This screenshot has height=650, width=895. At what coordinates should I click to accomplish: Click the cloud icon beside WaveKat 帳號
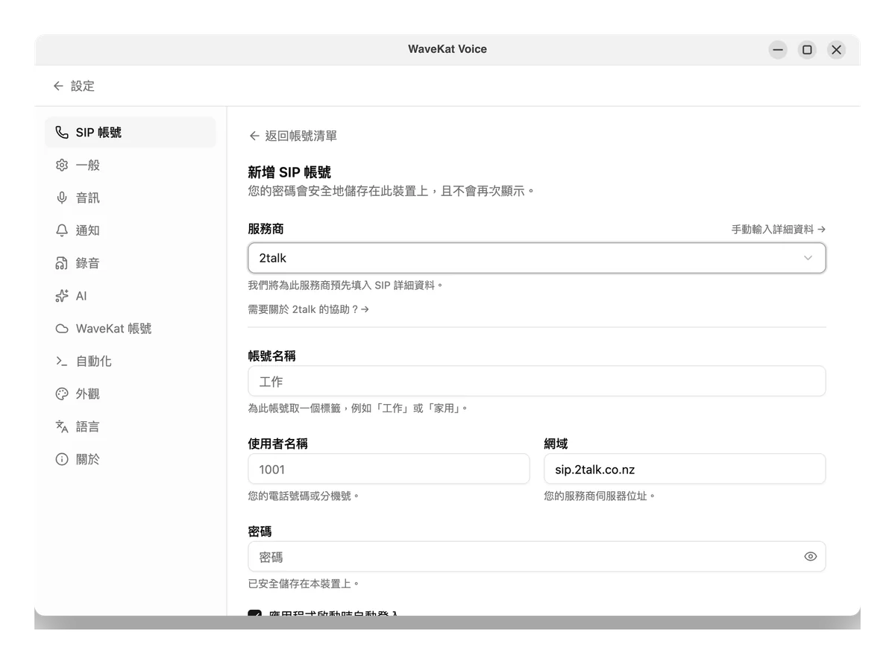coord(62,329)
